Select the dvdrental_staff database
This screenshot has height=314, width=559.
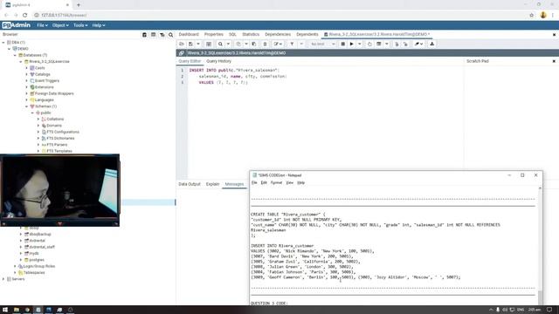pos(42,247)
